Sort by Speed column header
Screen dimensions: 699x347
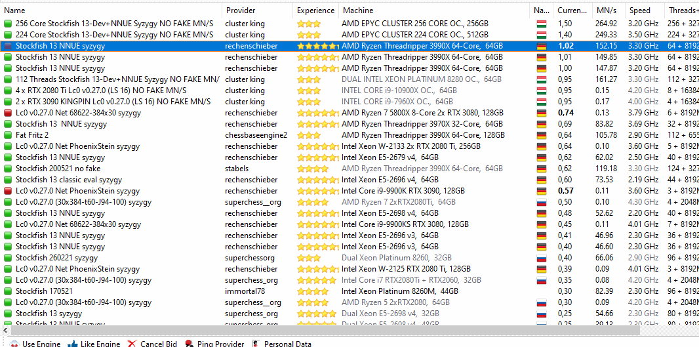(644, 10)
